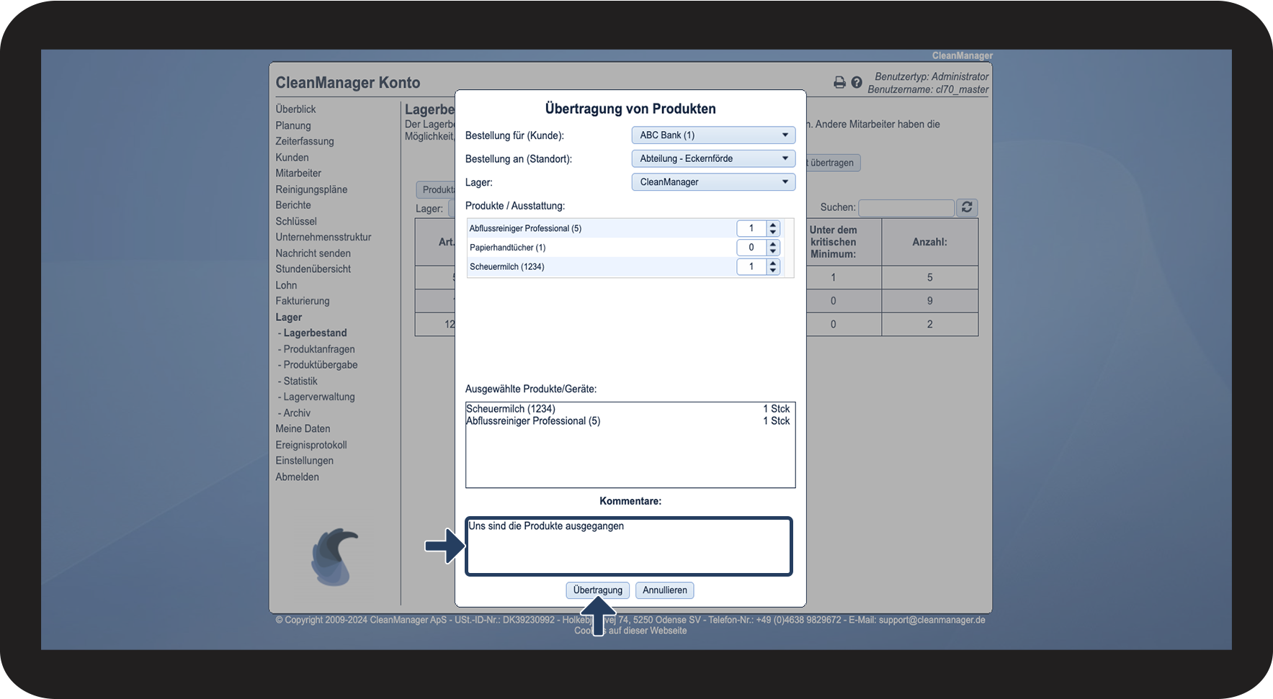This screenshot has height=699, width=1273.
Task: Decrease Abflussreiniger Professional quantity with down arrow
Action: tap(773, 232)
